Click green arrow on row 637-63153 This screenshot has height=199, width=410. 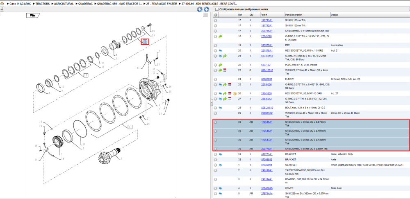coord(225,56)
